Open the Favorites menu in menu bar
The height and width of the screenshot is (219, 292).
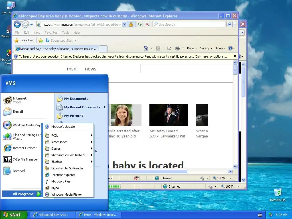[51, 33]
